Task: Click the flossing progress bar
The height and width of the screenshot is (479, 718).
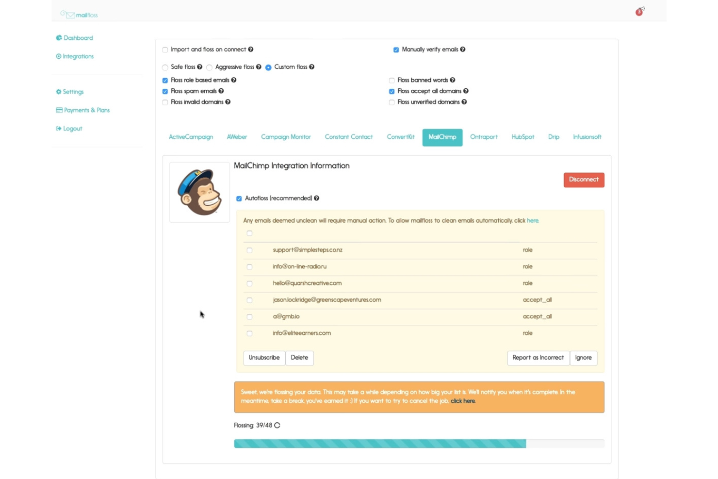Action: point(419,444)
